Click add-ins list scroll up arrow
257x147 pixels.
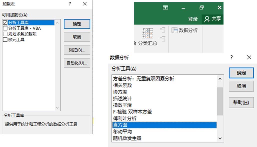[x=57, y=23]
